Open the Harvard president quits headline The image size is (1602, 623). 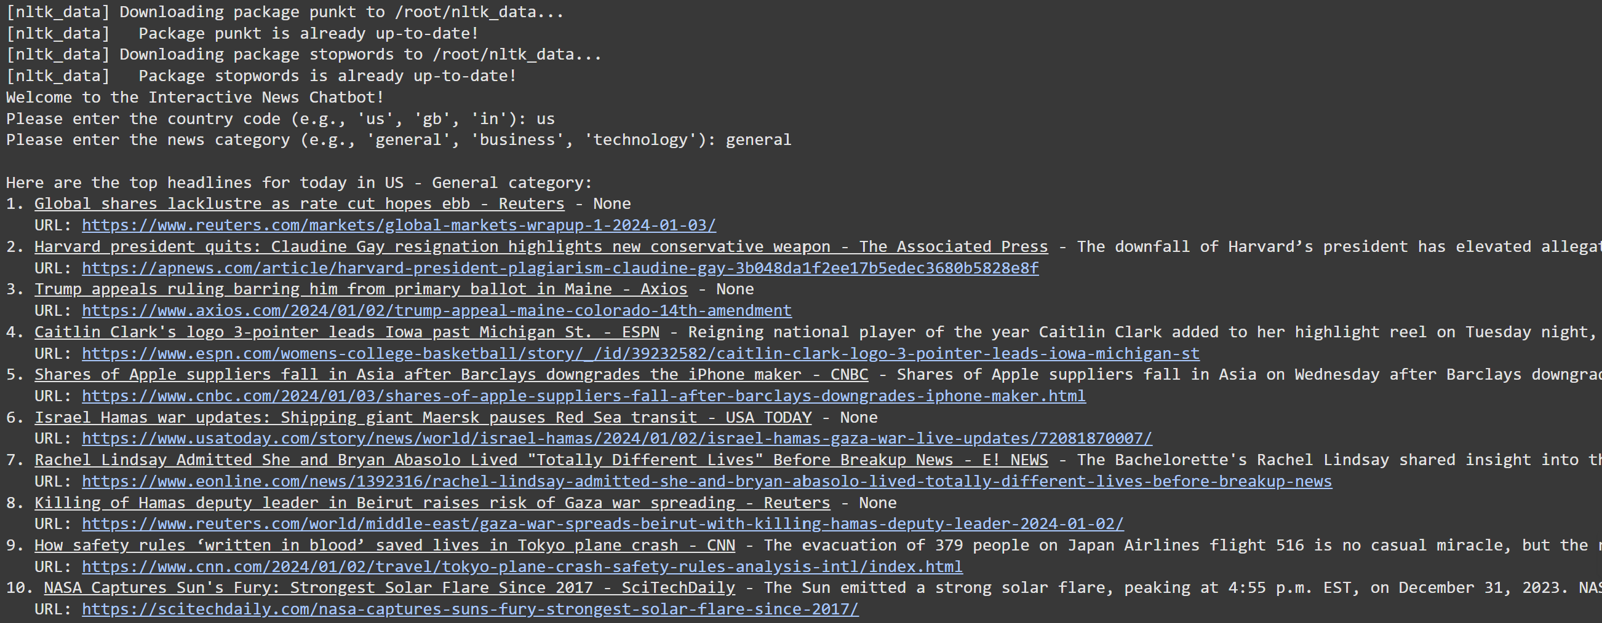pos(541,246)
